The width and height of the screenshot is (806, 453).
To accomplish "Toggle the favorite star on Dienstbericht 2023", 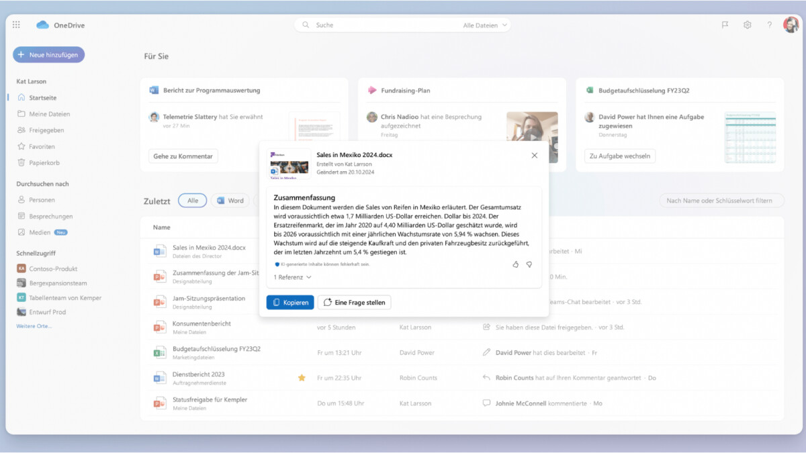I will tap(302, 377).
